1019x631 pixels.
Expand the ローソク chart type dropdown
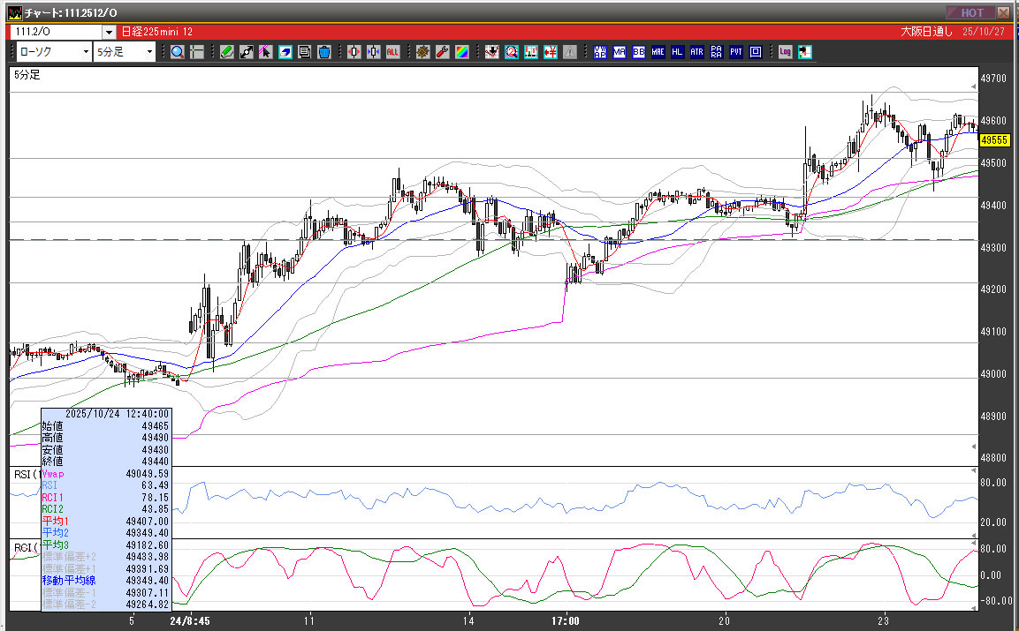[85, 52]
